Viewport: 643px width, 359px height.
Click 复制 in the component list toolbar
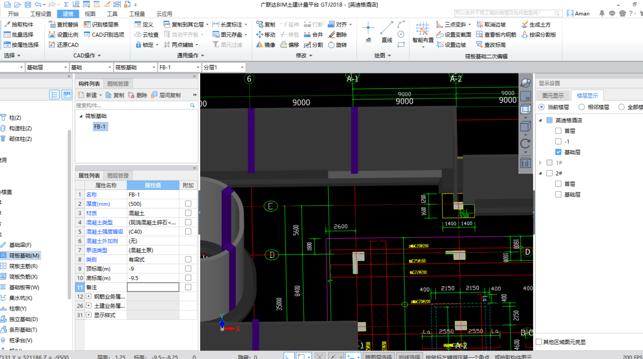coord(115,95)
